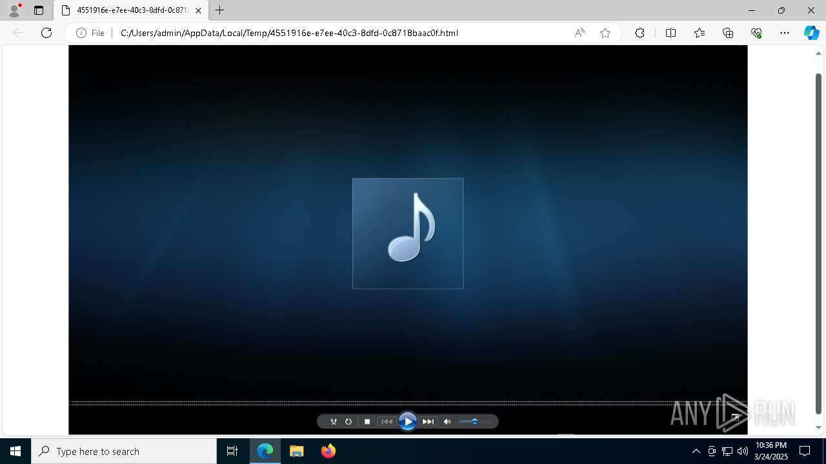The image size is (826, 464).
Task: Open the Windows Start menu
Action: (15, 451)
